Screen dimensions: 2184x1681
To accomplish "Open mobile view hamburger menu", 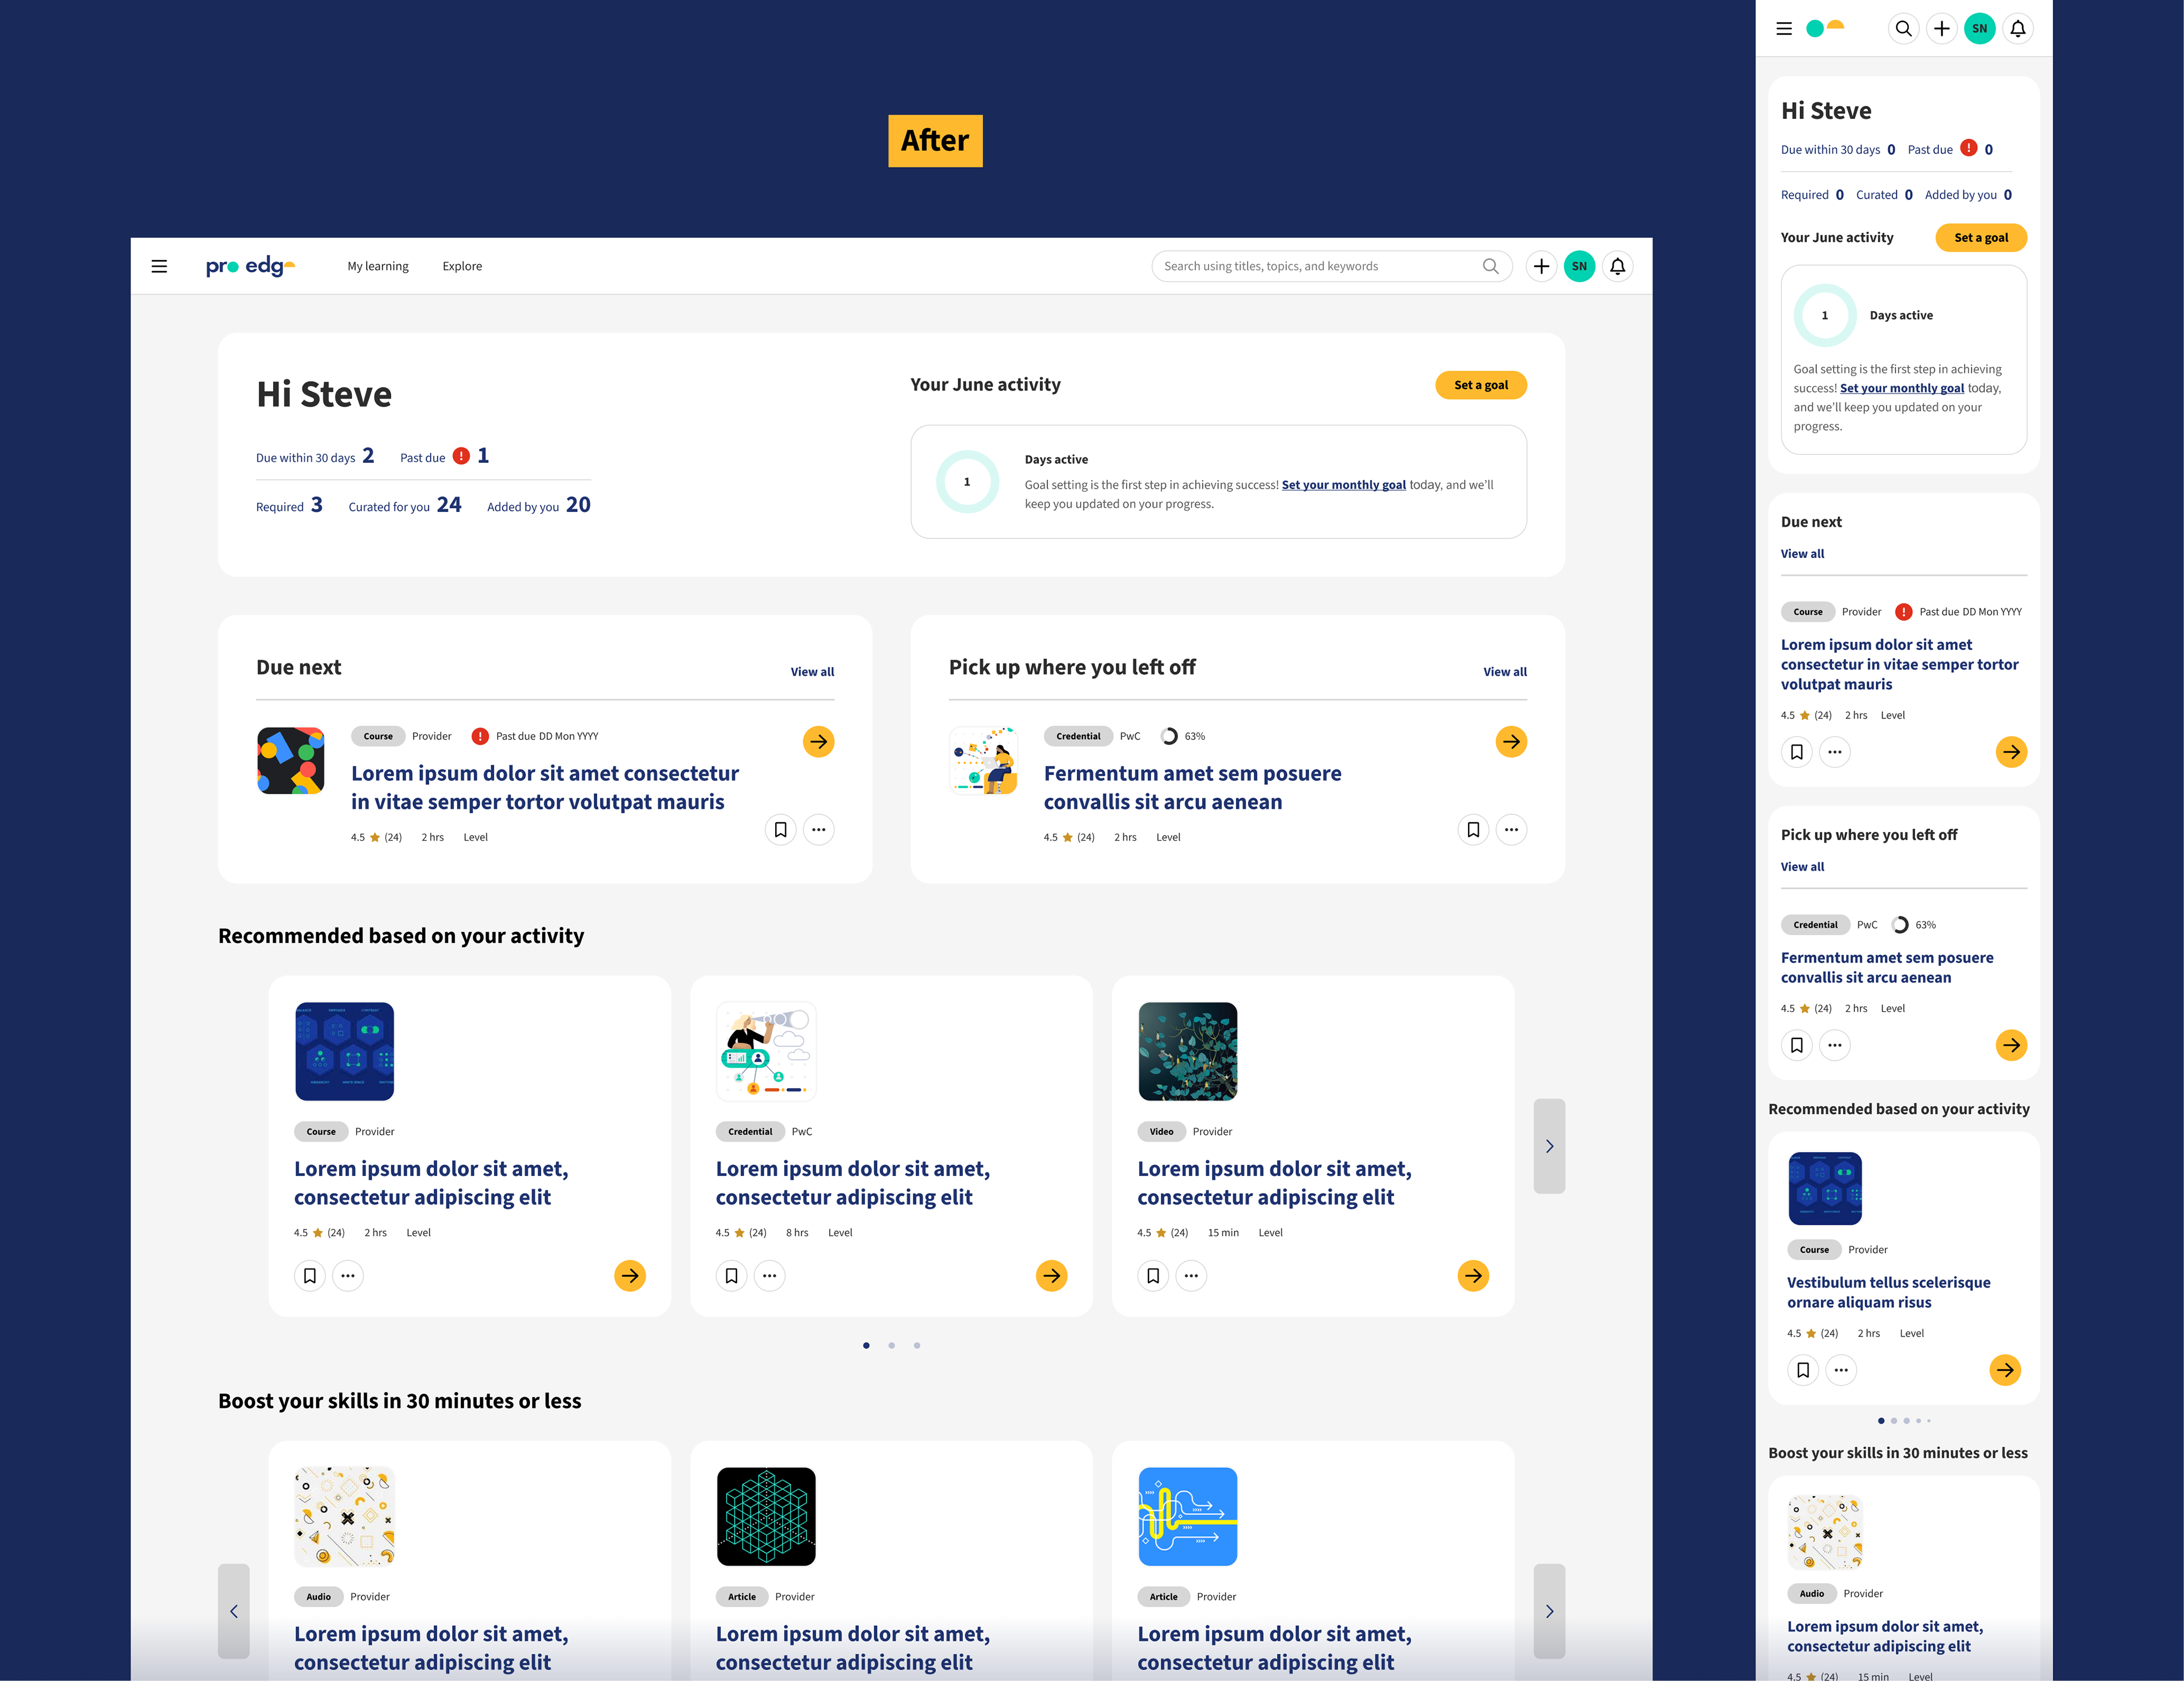I will pyautogui.click(x=1783, y=29).
